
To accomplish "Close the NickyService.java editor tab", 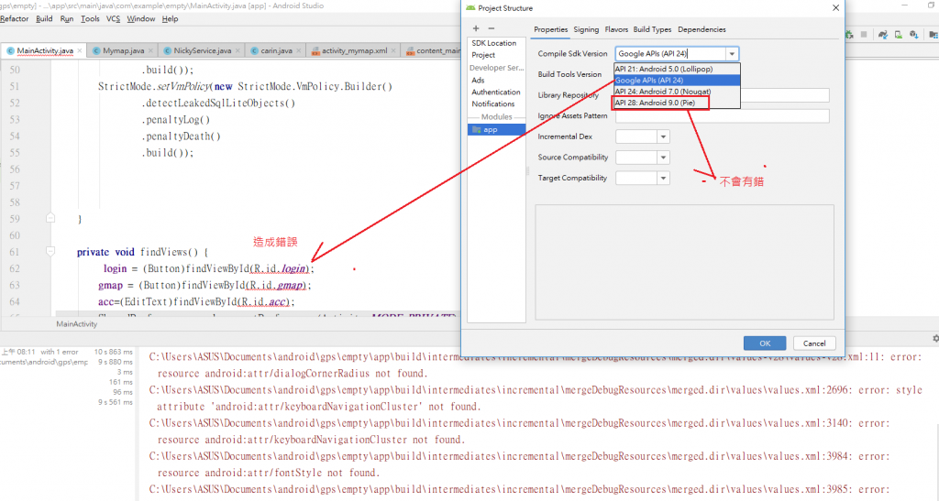I will click(238, 50).
